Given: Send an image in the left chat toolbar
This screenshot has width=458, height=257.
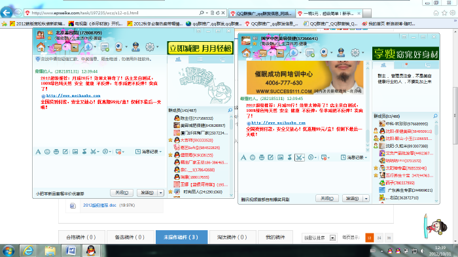Looking at the screenshot, I should (x=75, y=152).
